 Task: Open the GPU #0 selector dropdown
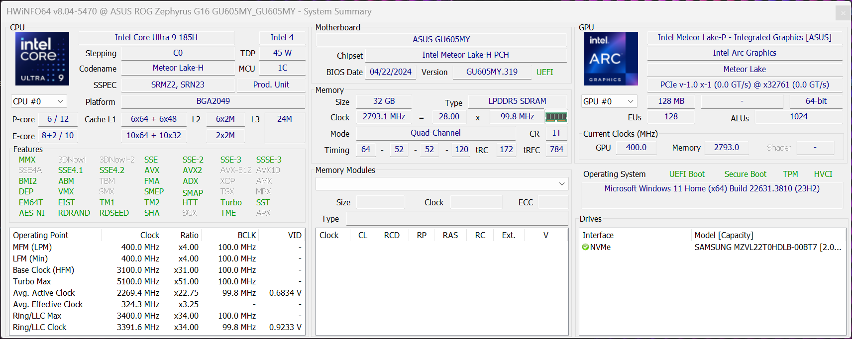coord(609,101)
